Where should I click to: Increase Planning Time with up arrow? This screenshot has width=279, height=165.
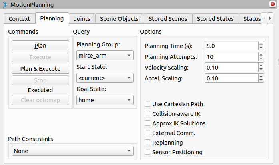tap(261, 44)
